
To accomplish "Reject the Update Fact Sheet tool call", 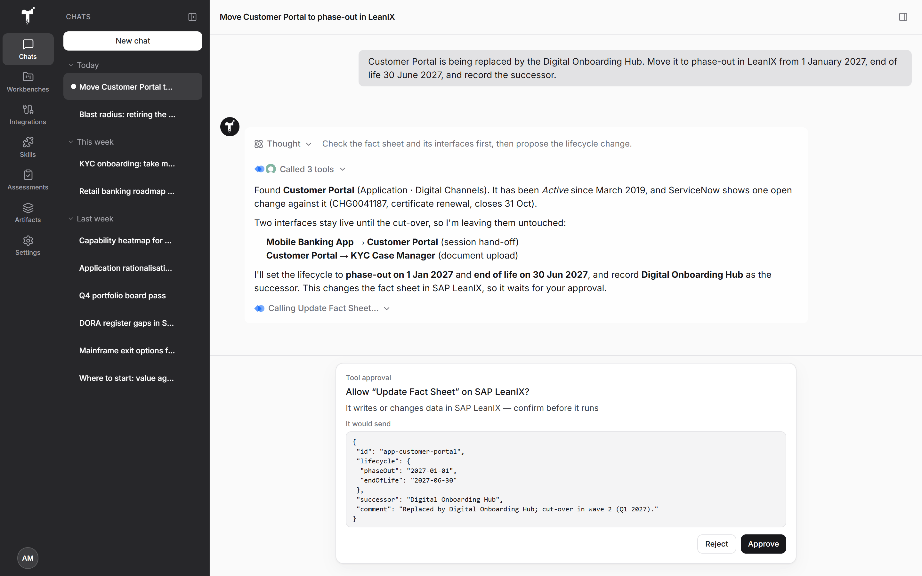I will pos(716,544).
